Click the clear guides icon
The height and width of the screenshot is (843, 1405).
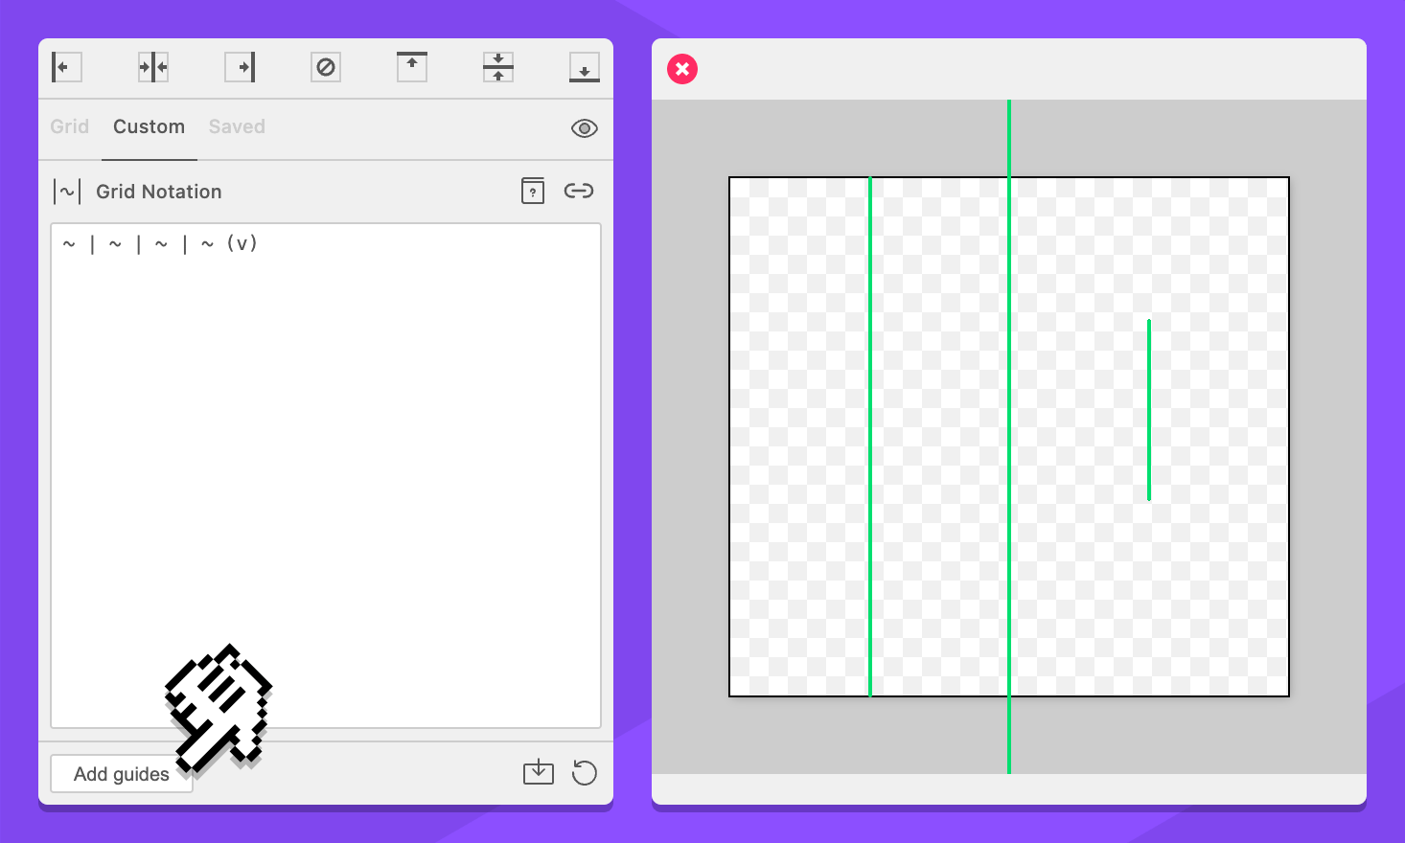(x=326, y=67)
